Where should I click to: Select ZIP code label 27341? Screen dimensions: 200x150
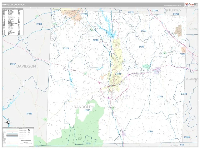coord(150,132)
